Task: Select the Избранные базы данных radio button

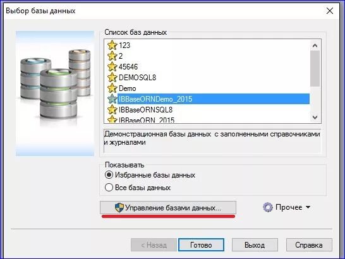Action: pyautogui.click(x=109, y=175)
